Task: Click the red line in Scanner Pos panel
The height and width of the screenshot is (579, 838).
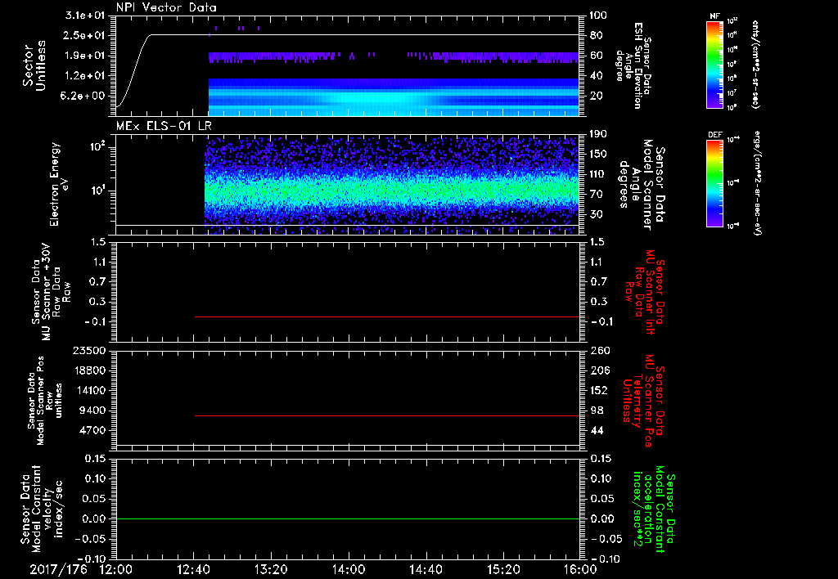Action: click(x=387, y=415)
